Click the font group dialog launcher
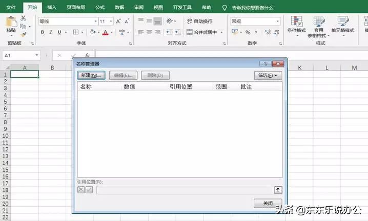Image resolution: width=368 pixels, height=221 pixels. coord(130,43)
